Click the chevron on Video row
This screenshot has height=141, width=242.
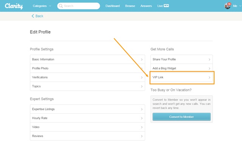pyautogui.click(x=142, y=127)
